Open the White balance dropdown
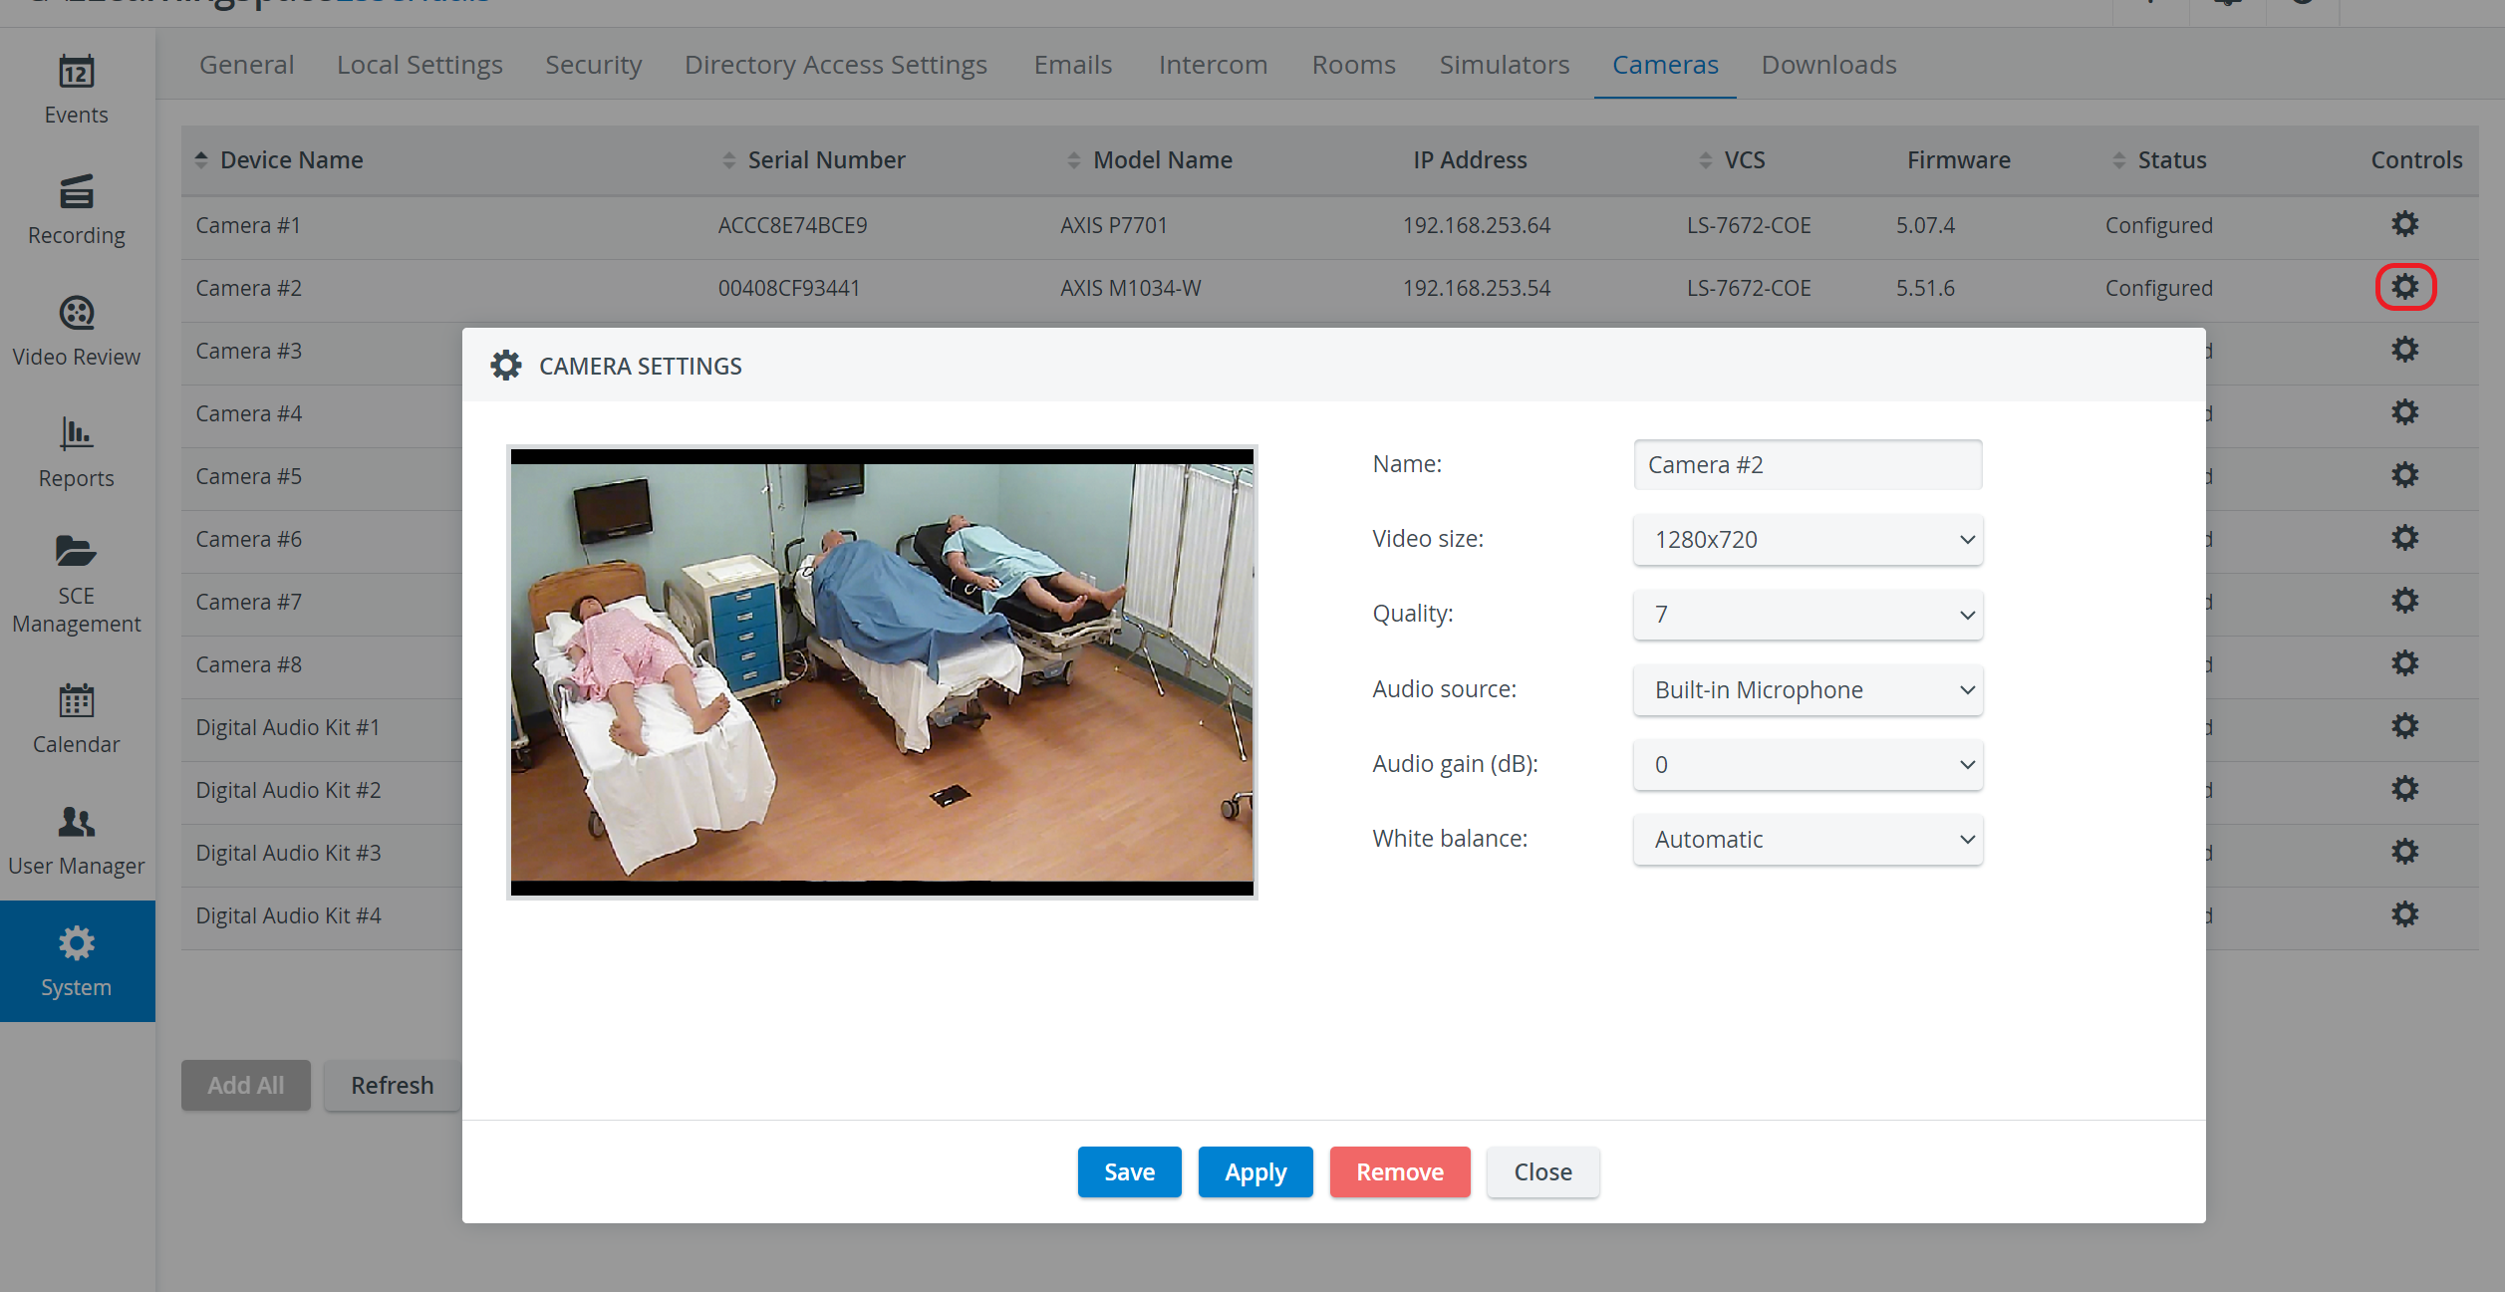 coord(1808,840)
